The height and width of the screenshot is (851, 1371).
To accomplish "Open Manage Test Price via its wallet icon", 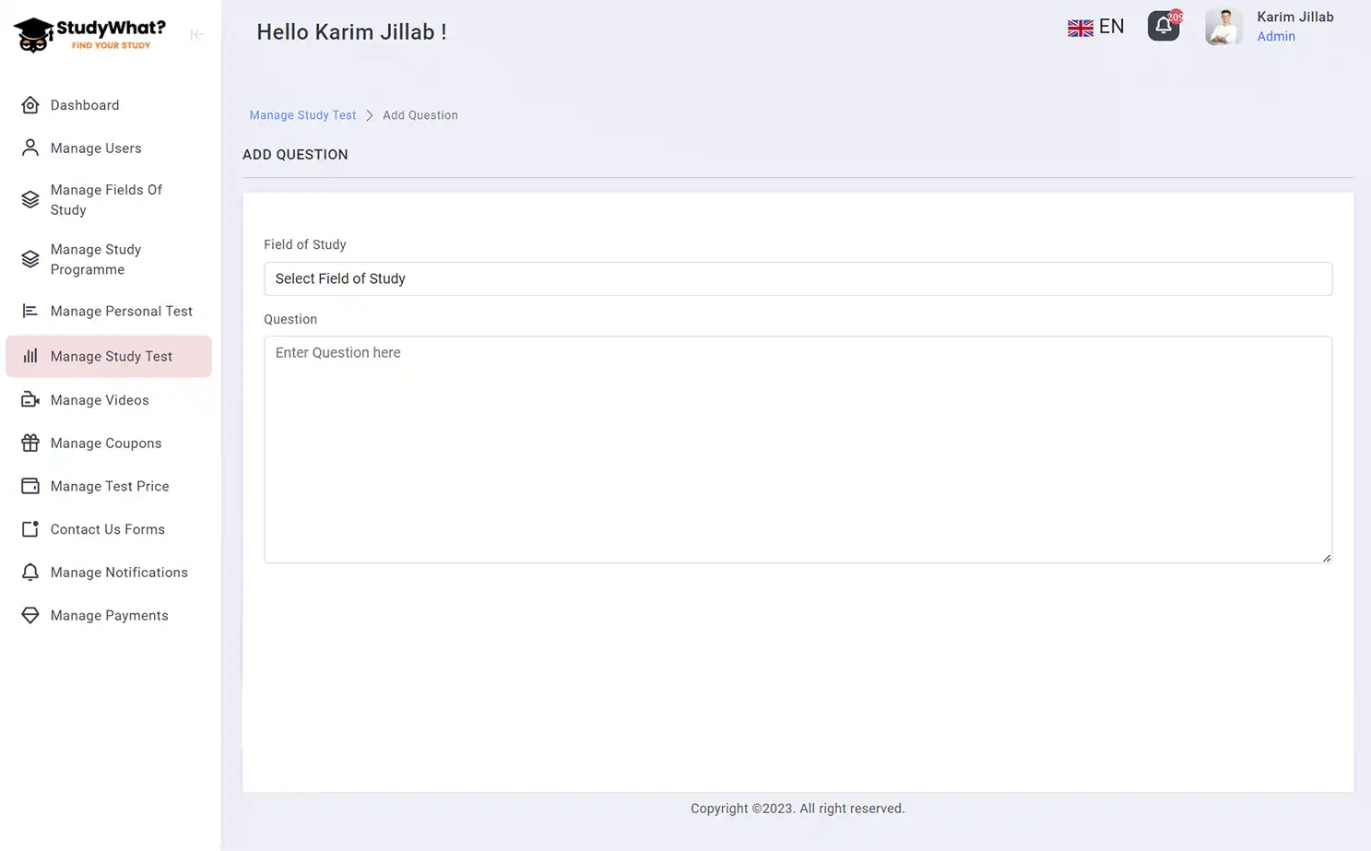I will [30, 486].
